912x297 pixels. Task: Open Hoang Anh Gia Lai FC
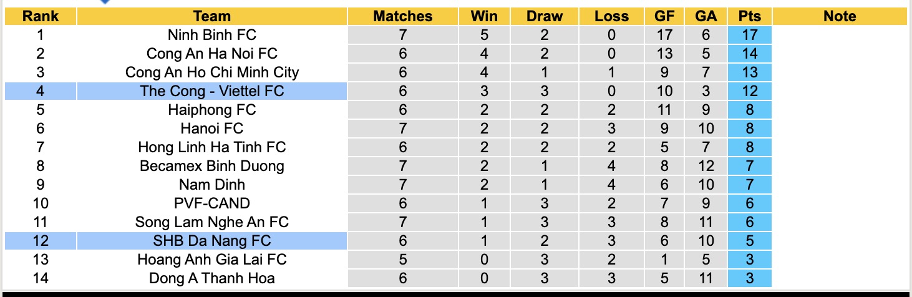(212, 260)
